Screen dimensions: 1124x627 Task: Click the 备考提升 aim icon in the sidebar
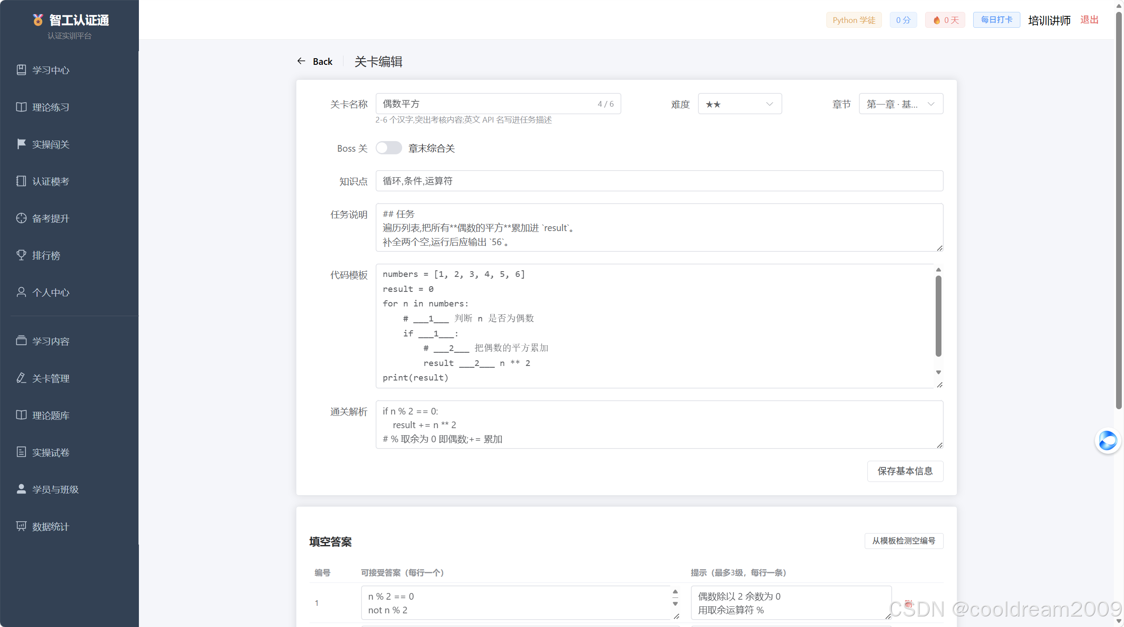[21, 218]
